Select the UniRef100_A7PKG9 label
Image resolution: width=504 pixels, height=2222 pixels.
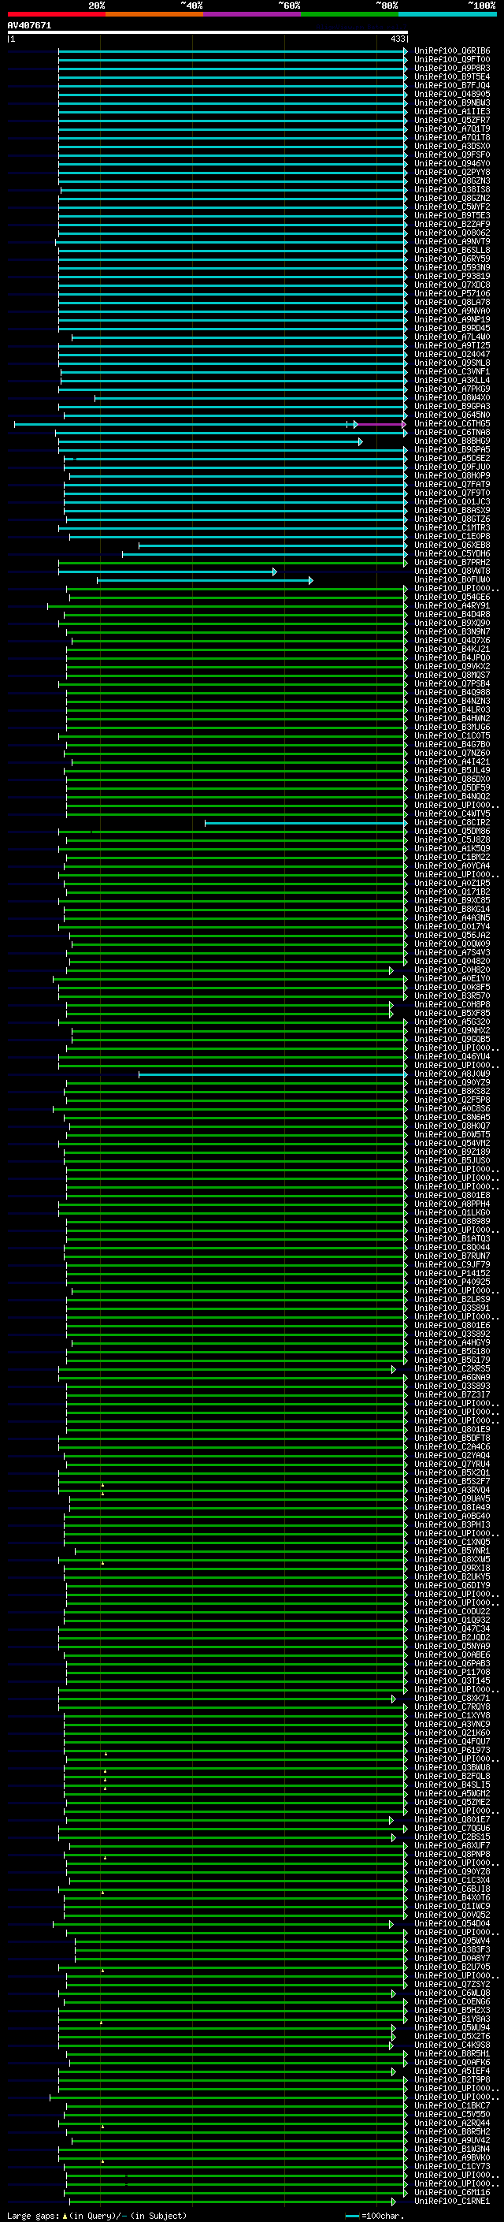(452, 390)
